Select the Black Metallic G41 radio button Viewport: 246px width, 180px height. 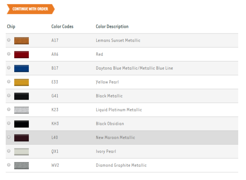[9, 96]
